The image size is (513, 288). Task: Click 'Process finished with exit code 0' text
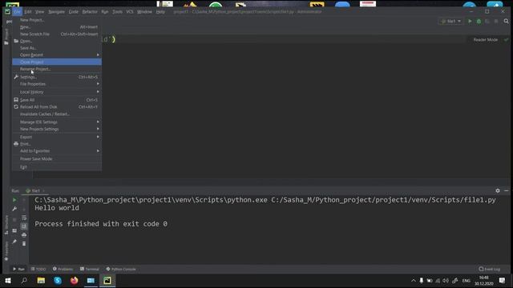[101, 224]
